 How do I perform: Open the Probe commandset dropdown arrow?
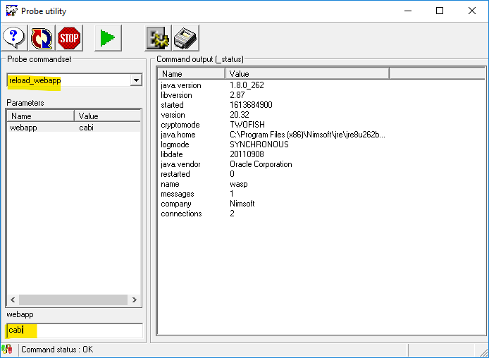pos(136,81)
